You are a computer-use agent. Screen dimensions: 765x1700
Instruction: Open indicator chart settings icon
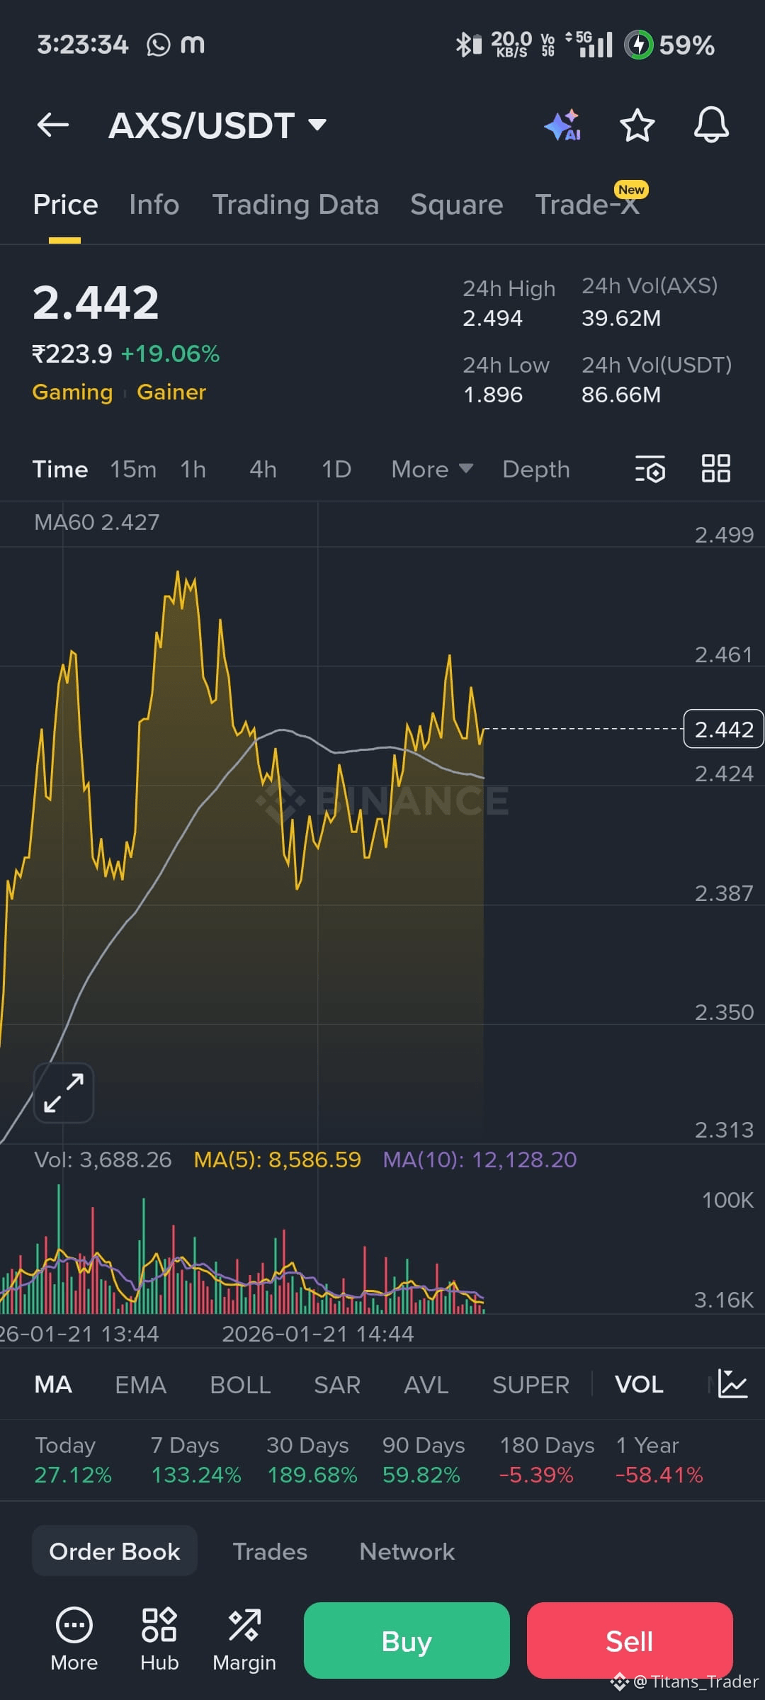732,1383
